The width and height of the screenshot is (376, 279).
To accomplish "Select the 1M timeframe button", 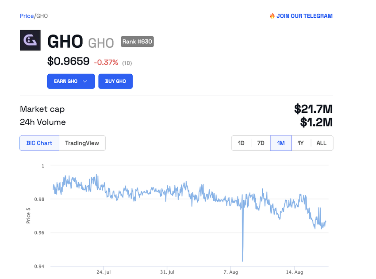I will tap(281, 143).
